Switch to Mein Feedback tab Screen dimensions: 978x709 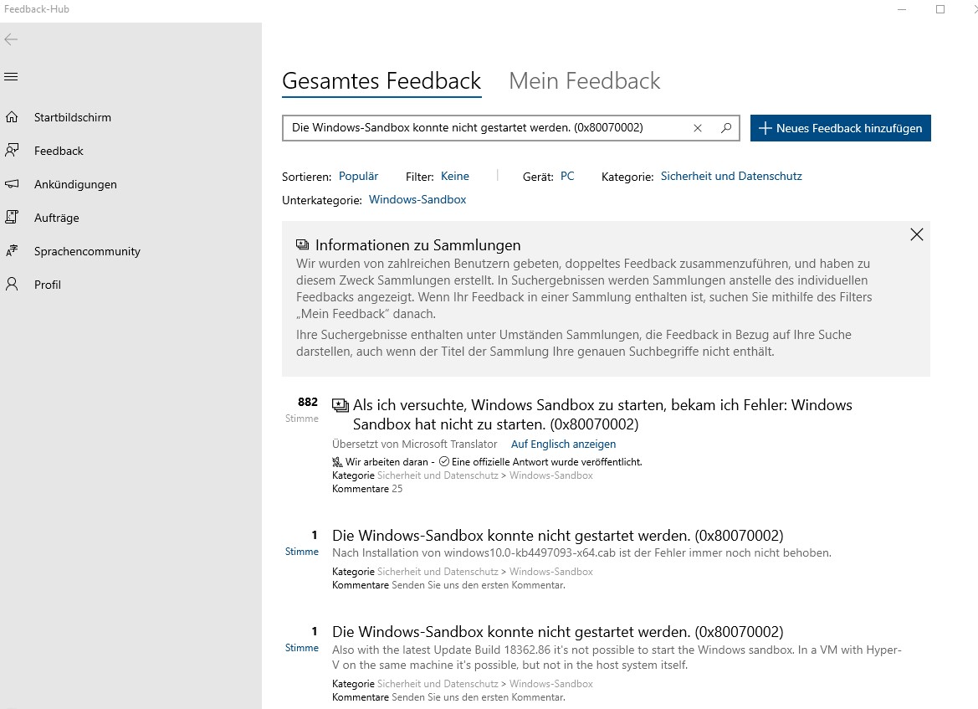pos(585,81)
